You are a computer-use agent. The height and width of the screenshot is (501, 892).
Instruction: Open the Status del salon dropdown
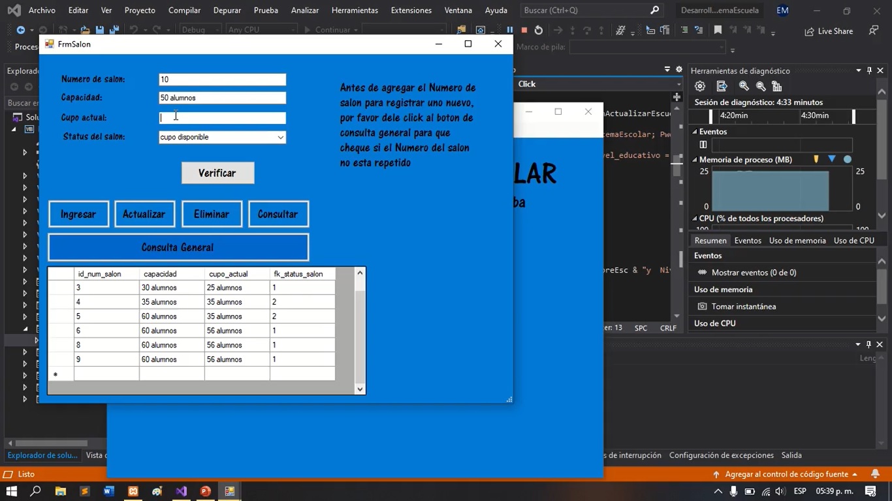click(x=280, y=138)
